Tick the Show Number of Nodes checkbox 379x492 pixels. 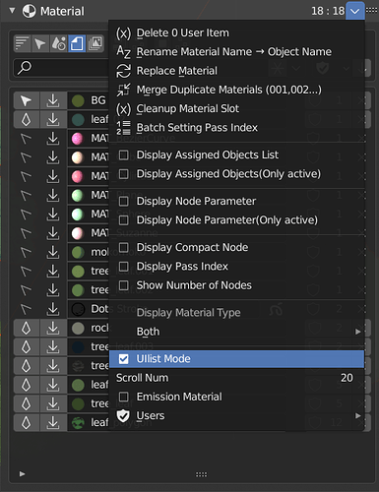click(x=124, y=285)
